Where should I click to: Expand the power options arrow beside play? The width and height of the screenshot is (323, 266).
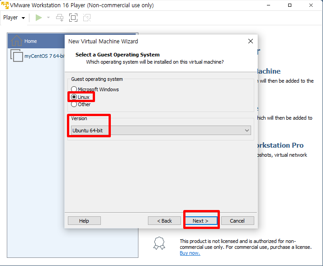pos(48,18)
